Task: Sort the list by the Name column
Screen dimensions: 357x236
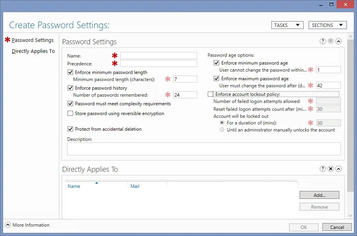Action: pos(74,186)
